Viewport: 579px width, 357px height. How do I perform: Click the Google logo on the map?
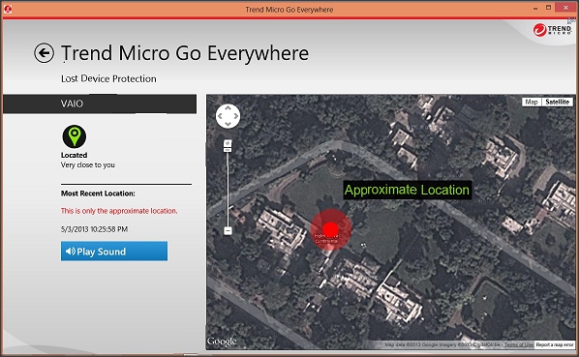(x=222, y=342)
